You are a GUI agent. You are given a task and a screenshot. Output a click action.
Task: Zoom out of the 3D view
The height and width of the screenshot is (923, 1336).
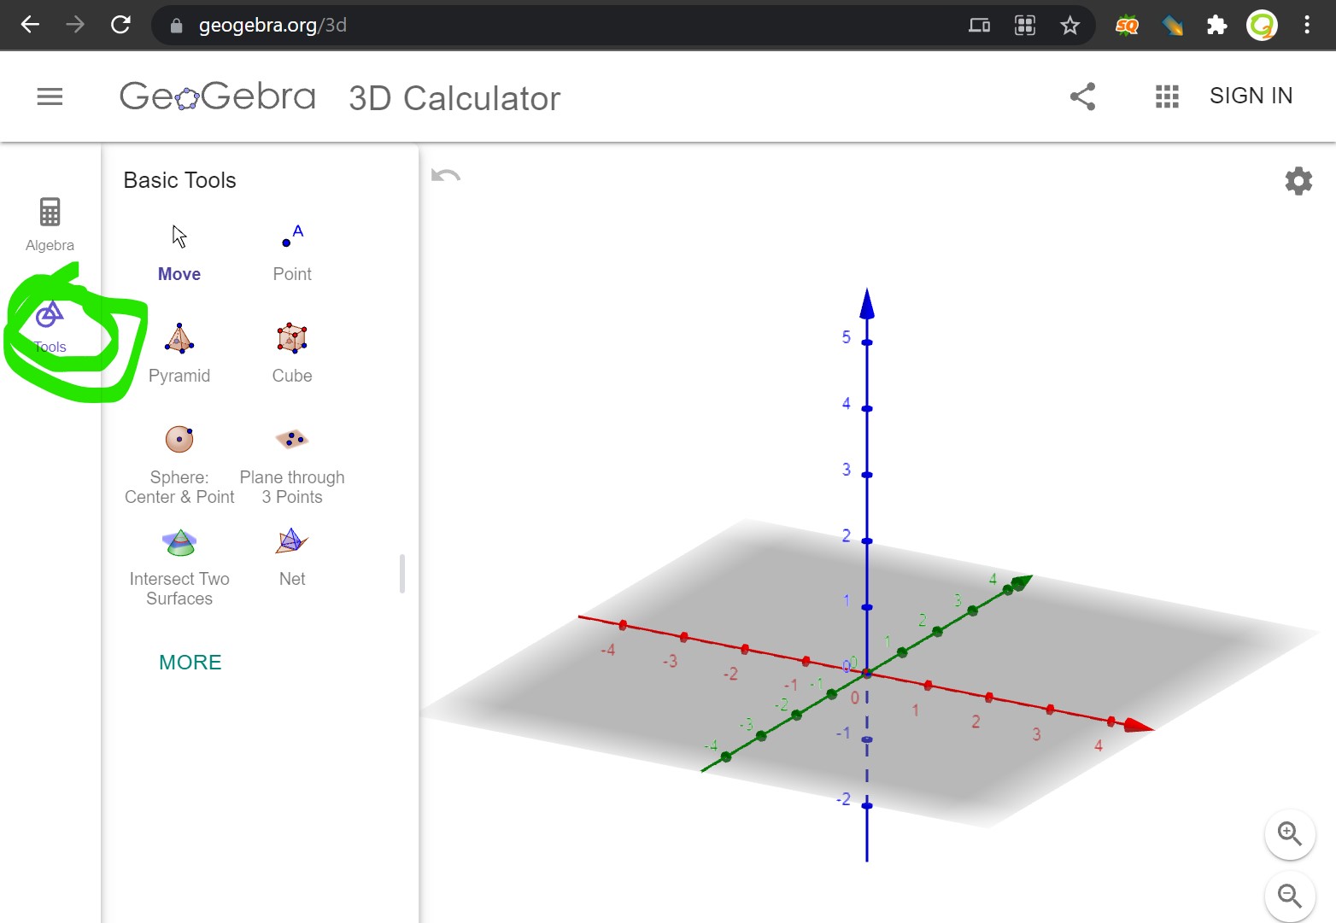point(1290,897)
